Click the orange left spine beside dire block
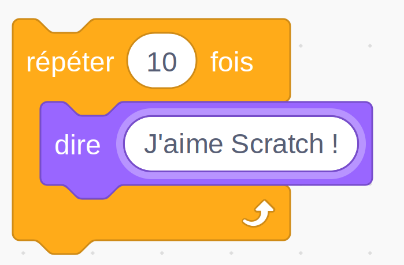Viewport: 404px width, 265px height. point(26,144)
